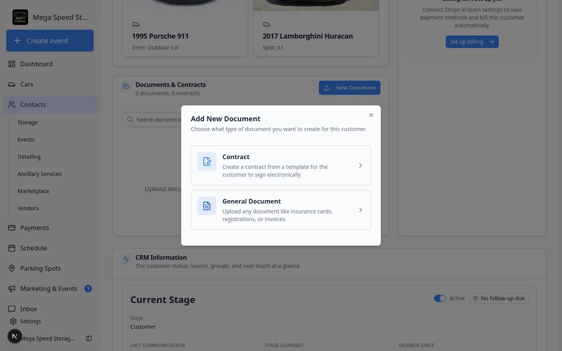
Task: Open the Detailing submenu item
Action: tap(29, 157)
